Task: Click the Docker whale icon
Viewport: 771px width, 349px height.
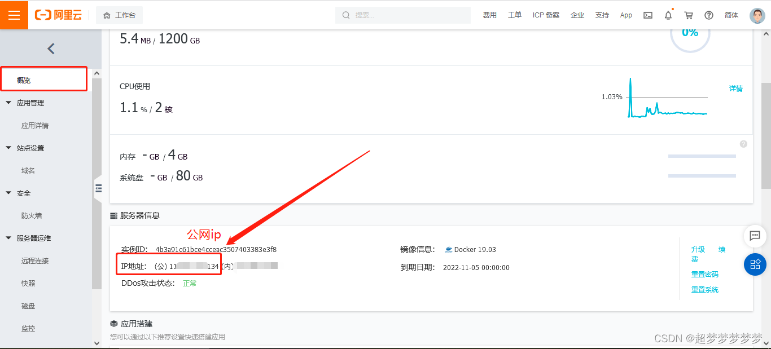Action: point(449,249)
